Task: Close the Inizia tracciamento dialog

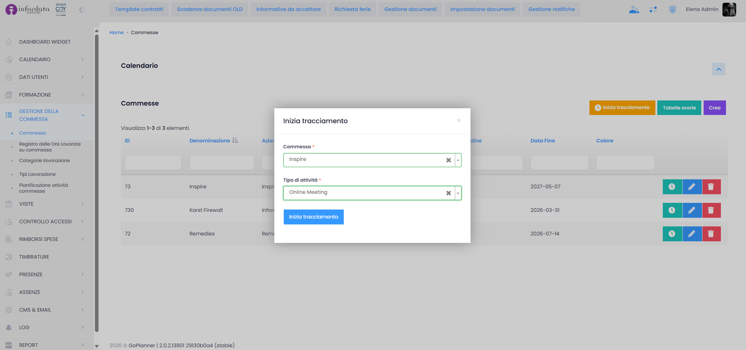Action: point(459,120)
